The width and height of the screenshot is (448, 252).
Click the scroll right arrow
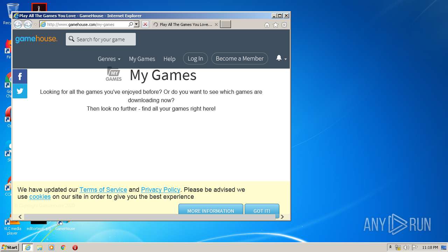pyautogui.click(x=282, y=217)
